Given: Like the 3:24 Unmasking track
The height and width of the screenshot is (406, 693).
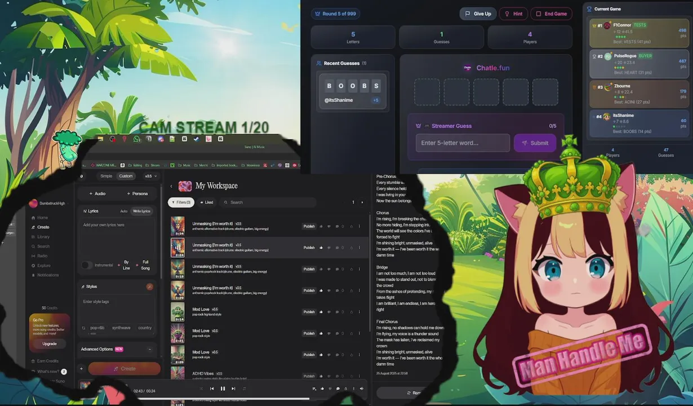Looking at the screenshot, I should [321, 248].
